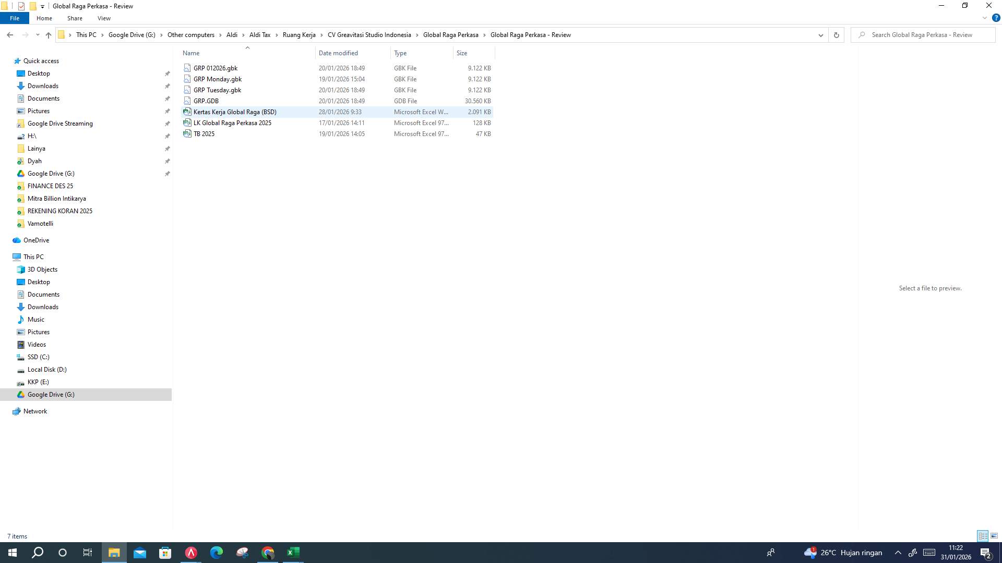This screenshot has width=1002, height=563.
Task: Open the quick access toolbar customization arrow
Action: pyautogui.click(x=42, y=6)
